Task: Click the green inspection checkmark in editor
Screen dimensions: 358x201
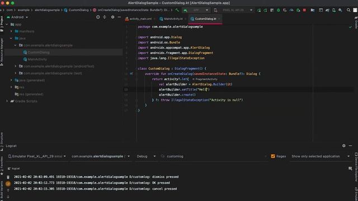Action: tap(350, 27)
